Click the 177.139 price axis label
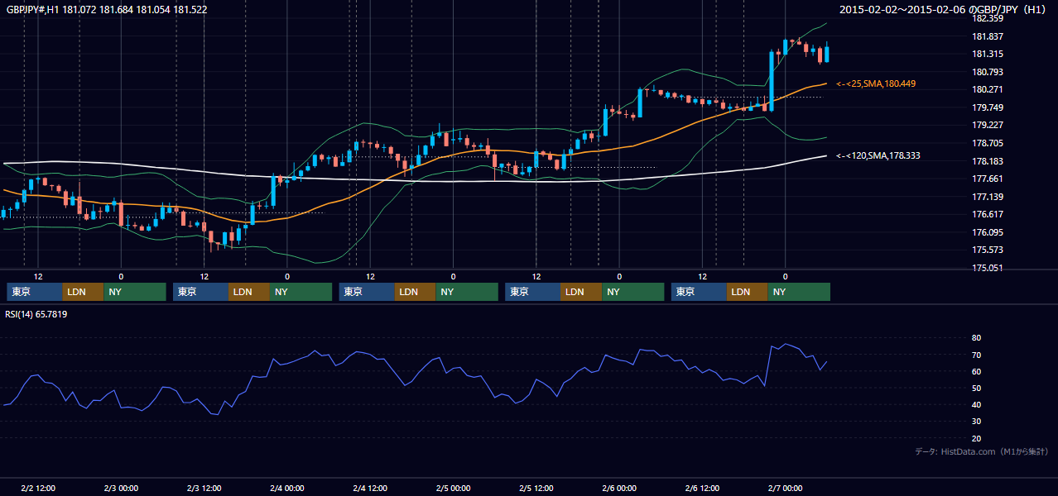 point(987,197)
